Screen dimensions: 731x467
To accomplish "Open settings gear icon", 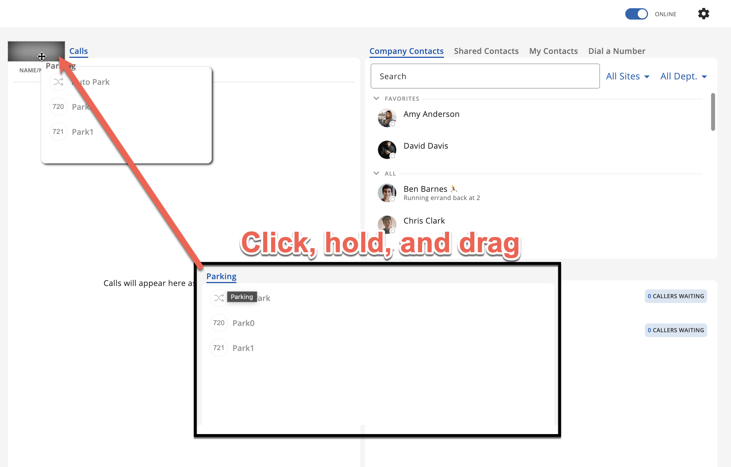I will (703, 14).
